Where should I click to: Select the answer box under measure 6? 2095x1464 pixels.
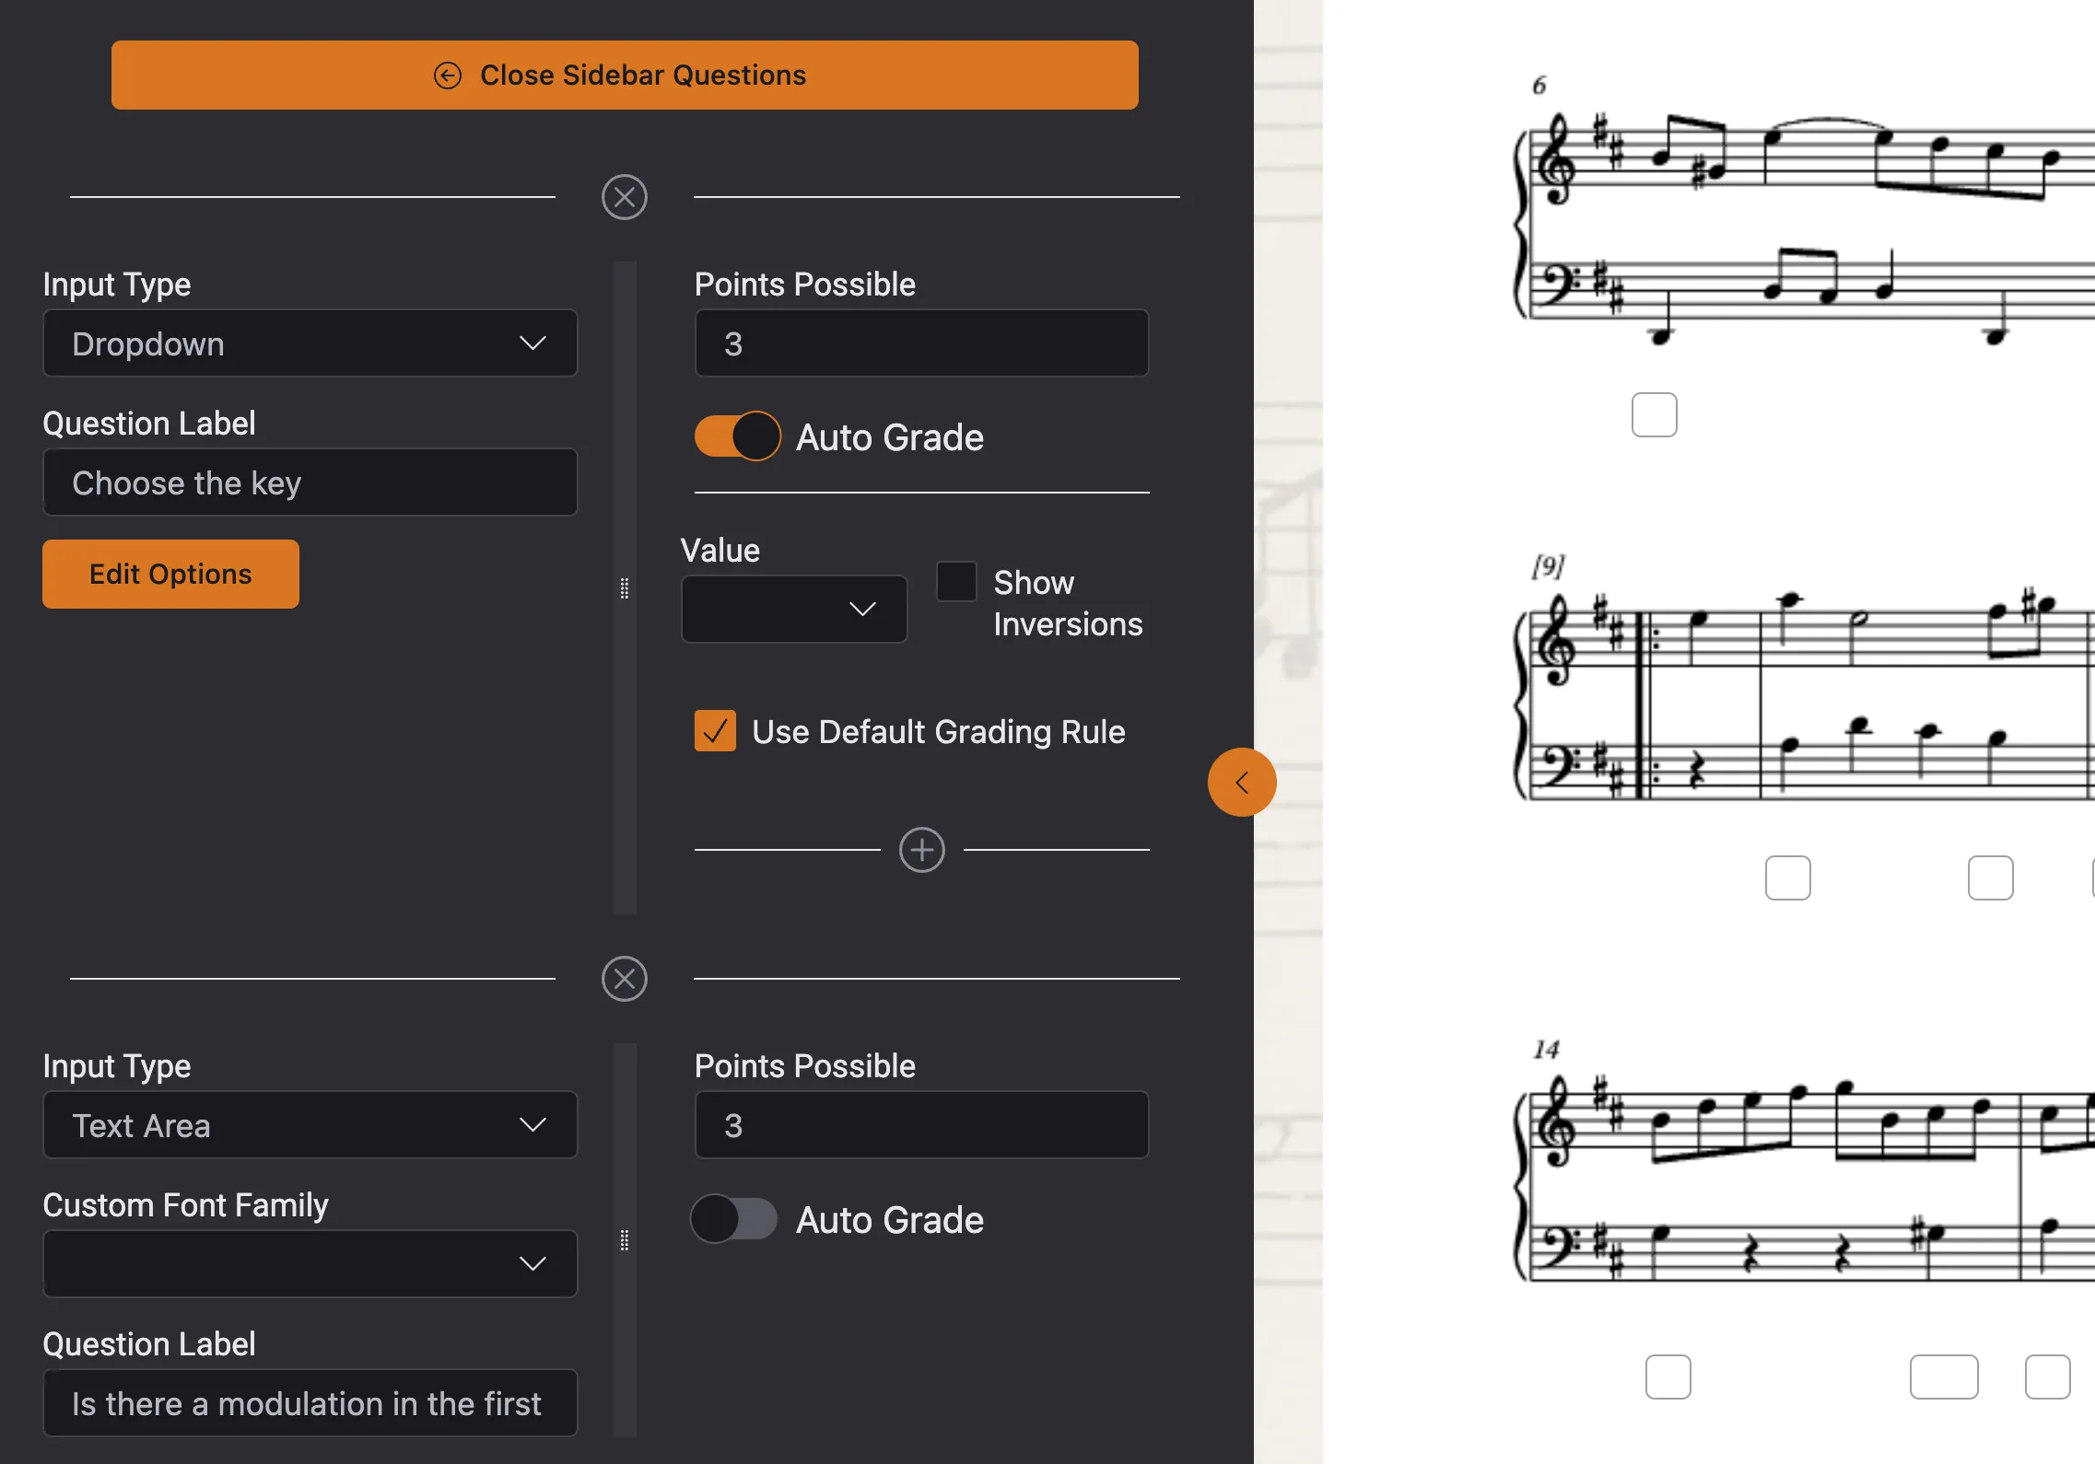pyautogui.click(x=1655, y=415)
